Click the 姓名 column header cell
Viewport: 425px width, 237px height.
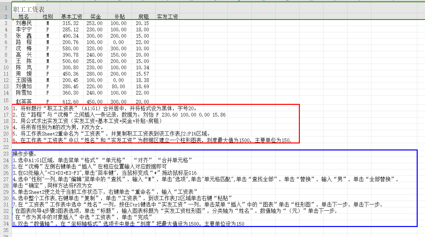tap(24, 17)
